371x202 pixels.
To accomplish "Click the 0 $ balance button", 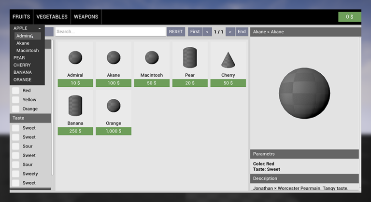I will [x=349, y=17].
